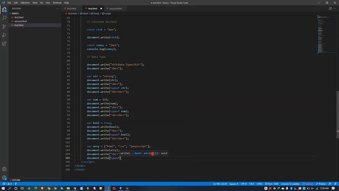Click the Prettier status bar item
339x191 pixels.
click(x=321, y=184)
